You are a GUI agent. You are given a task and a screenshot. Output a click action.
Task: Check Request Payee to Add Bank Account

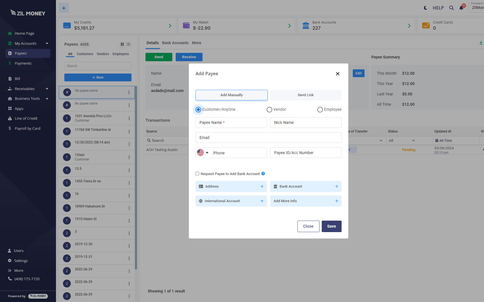pos(197,174)
